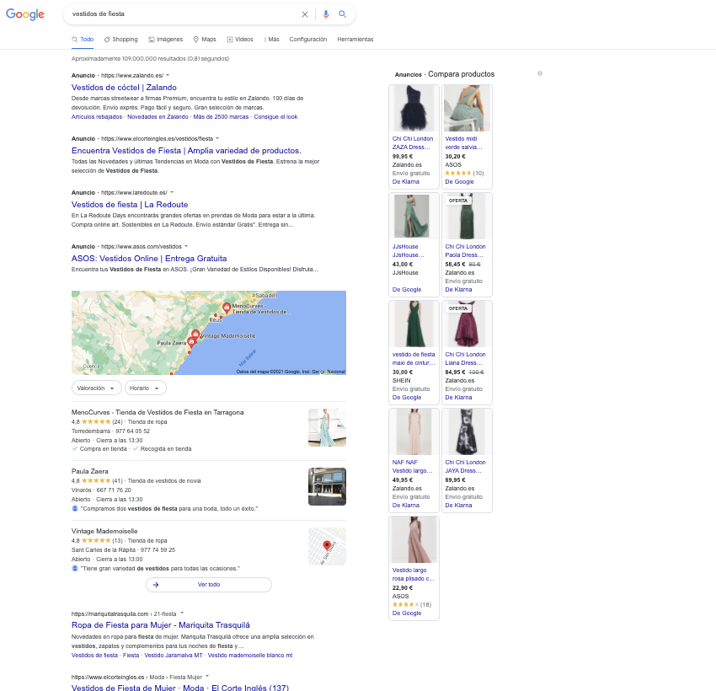The width and height of the screenshot is (716, 691).
Task: Click the arrow icon in Ver todo button
Action: (156, 585)
